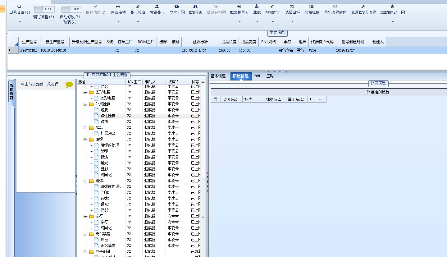This screenshot has width=447, height=257.
Task: Open dropdown arrow under 数据对比
Action: (x=273, y=22)
